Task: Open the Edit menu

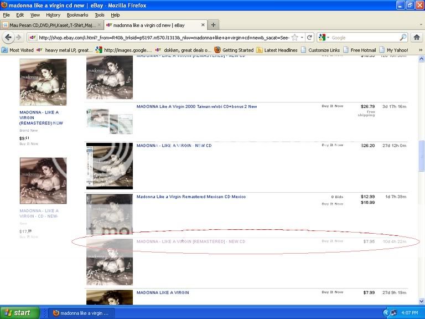Action: tap(20, 15)
